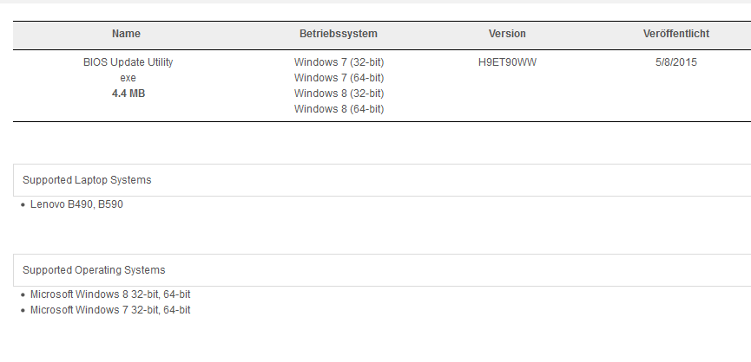Expand the Supported Operating Systems section
The width and height of the screenshot is (751, 362).
click(94, 270)
